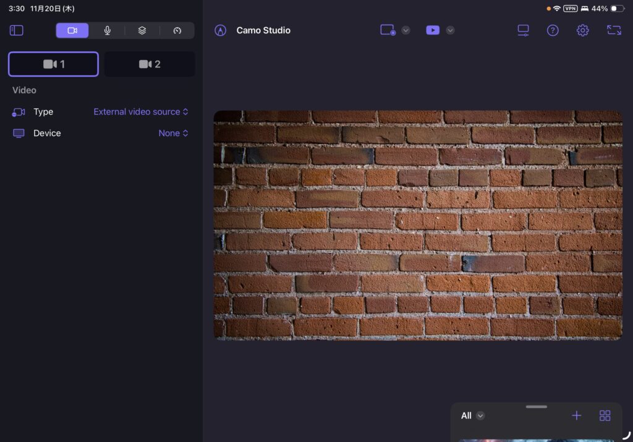The width and height of the screenshot is (633, 442).
Task: Enter fullscreen with the expand arrows icon
Action: (x=614, y=30)
